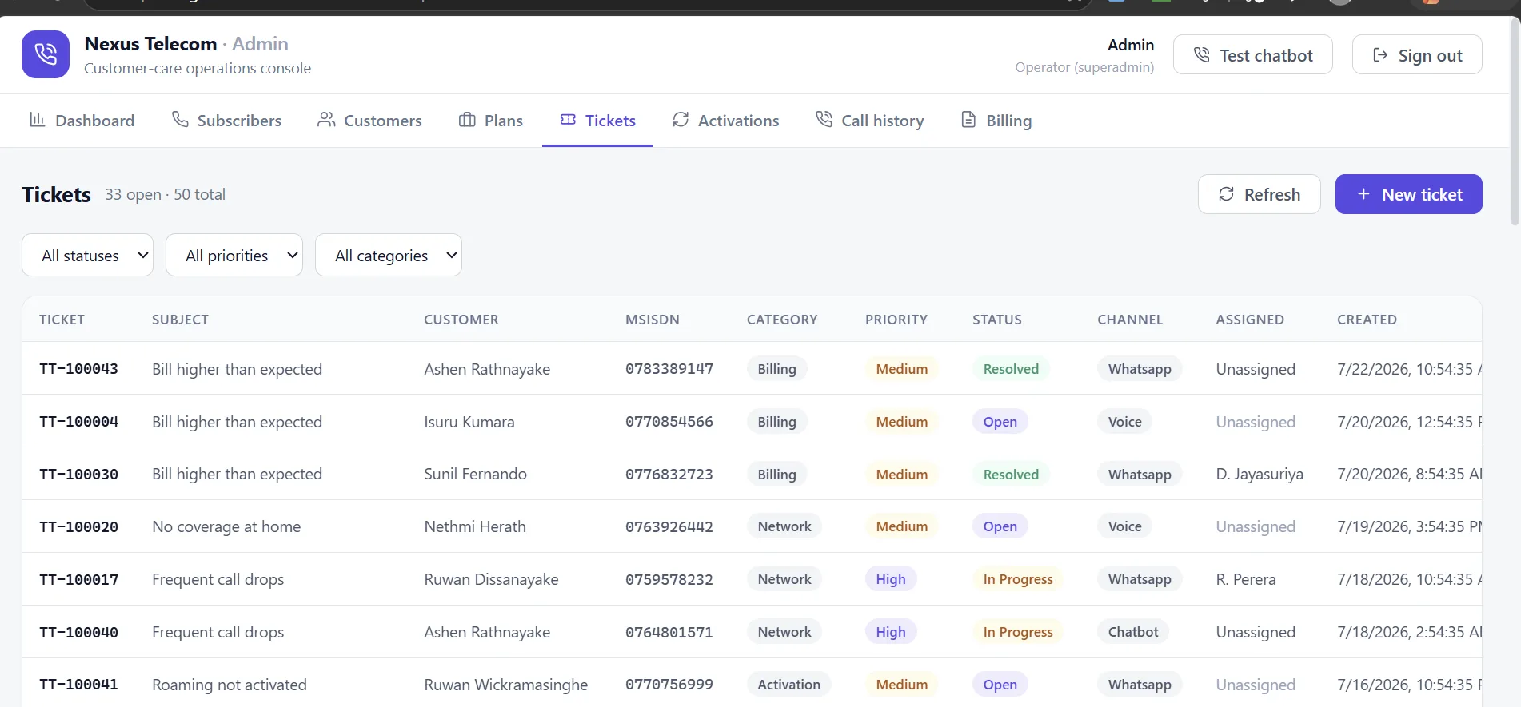Screen dimensions: 1521x707
Task: Click the Billing document icon
Action: pyautogui.click(x=968, y=120)
